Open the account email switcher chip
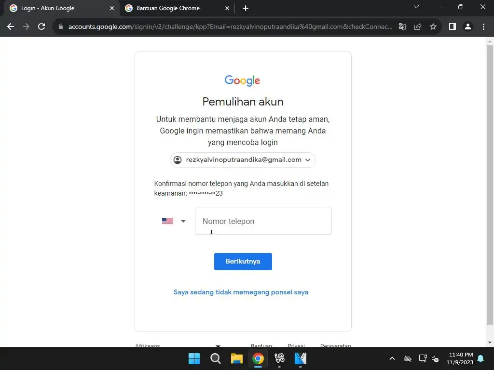 243,160
